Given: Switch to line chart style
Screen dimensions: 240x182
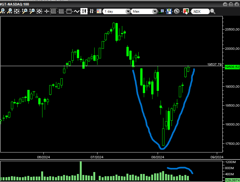Looking at the screenshot, I should pos(77,11).
